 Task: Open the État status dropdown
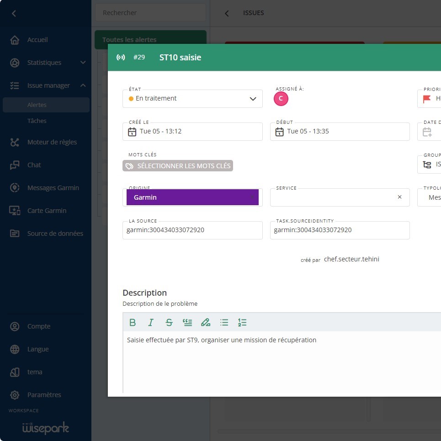coord(192,99)
